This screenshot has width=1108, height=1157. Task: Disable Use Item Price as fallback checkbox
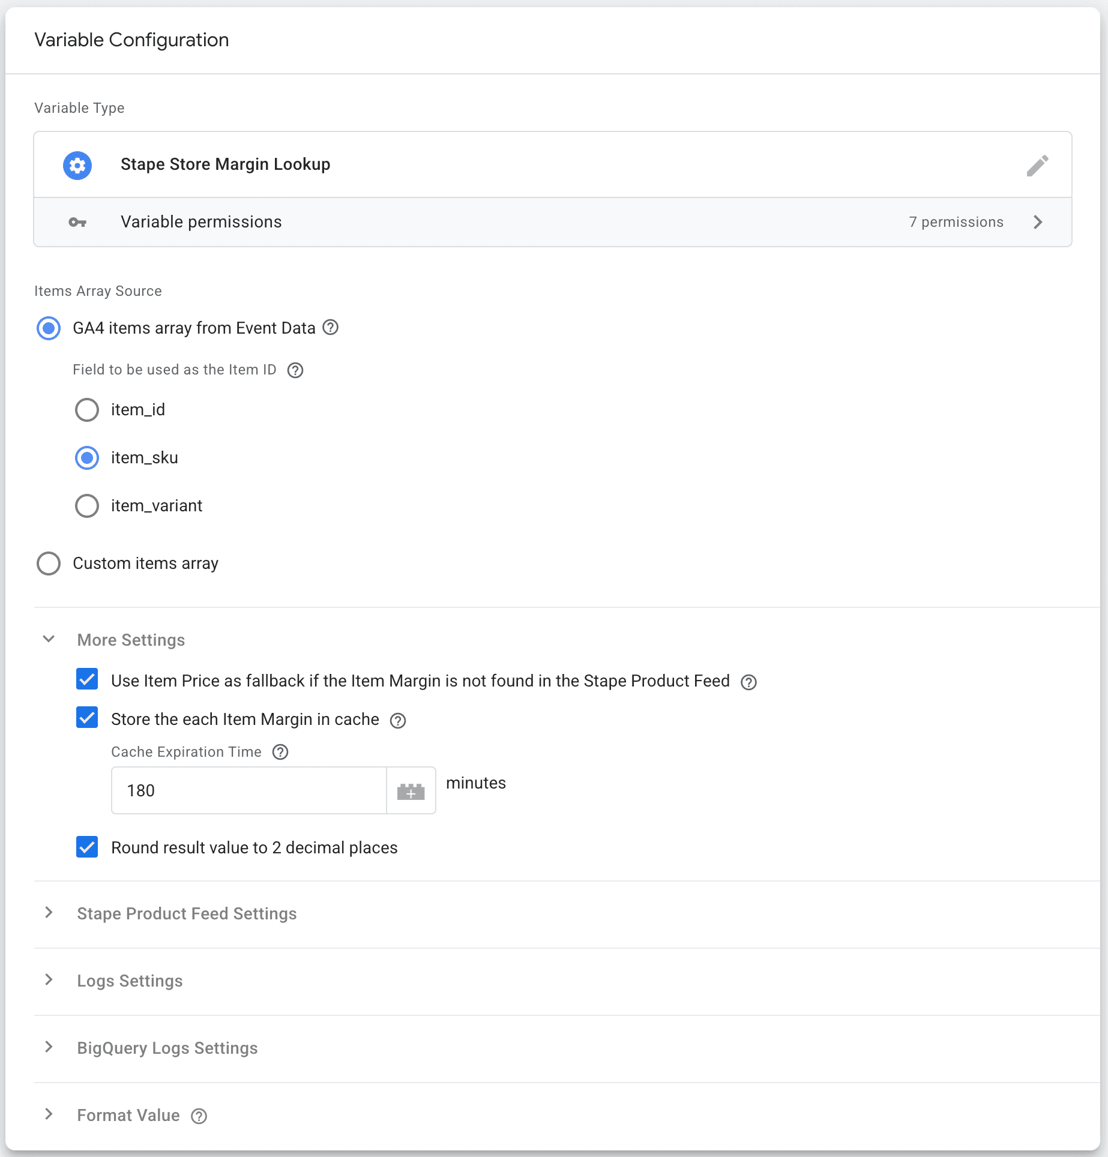(87, 680)
